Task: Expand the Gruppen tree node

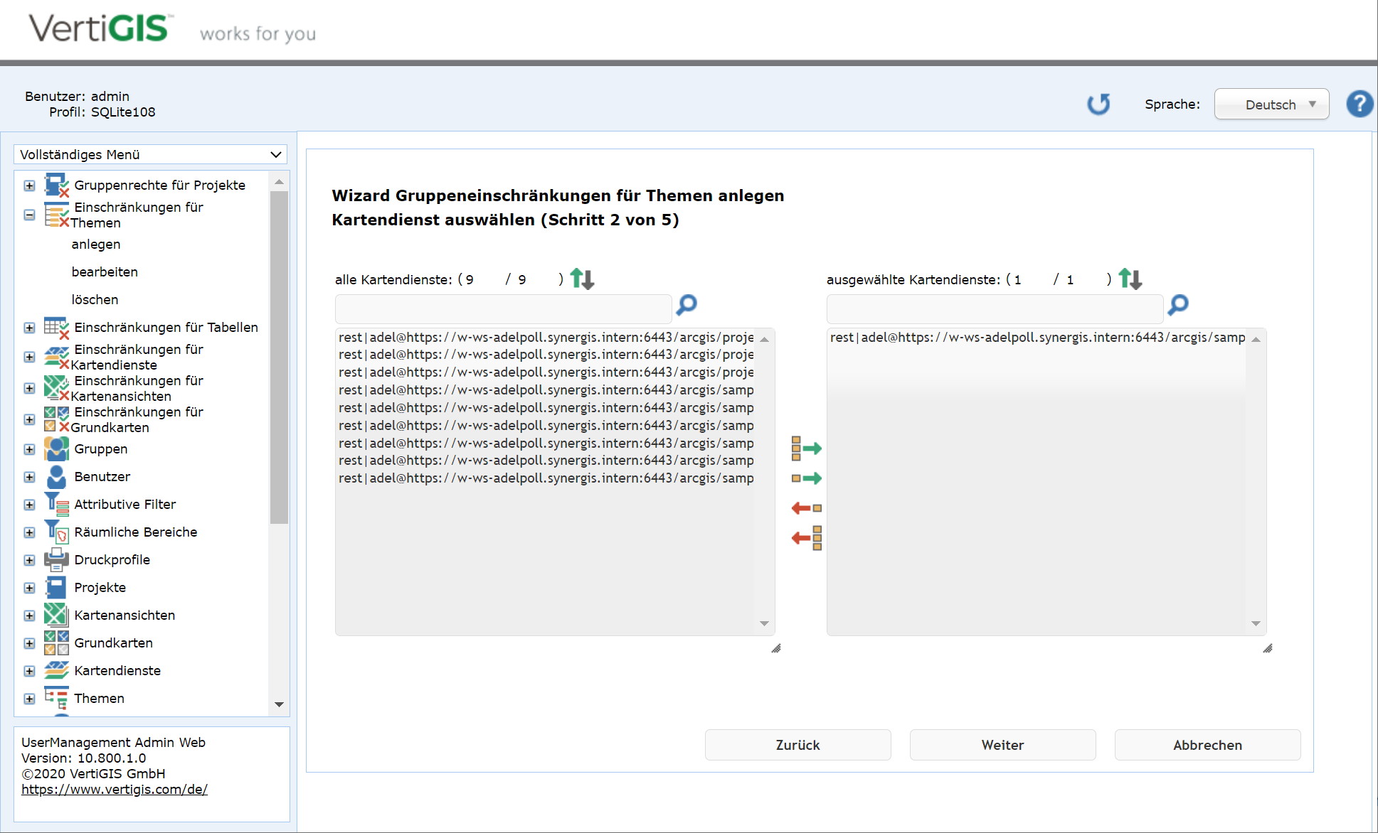Action: pos(29,449)
